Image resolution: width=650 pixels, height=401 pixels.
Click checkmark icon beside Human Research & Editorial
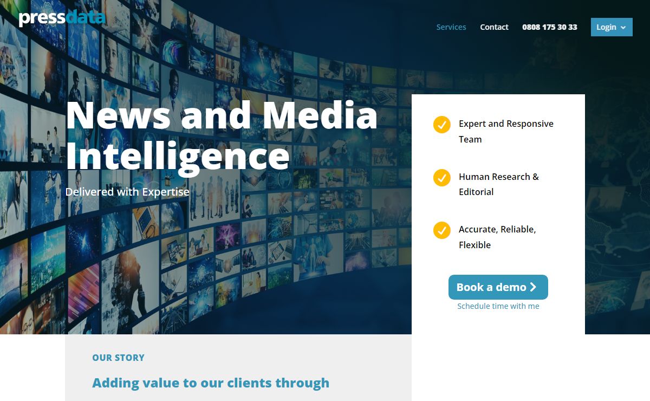442,177
